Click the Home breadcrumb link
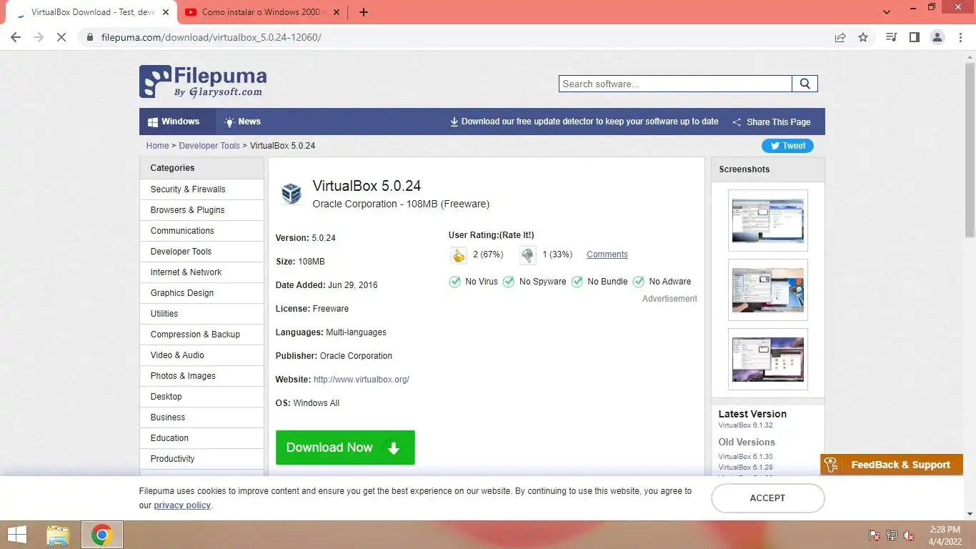Viewport: 976px width, 549px height. click(157, 146)
